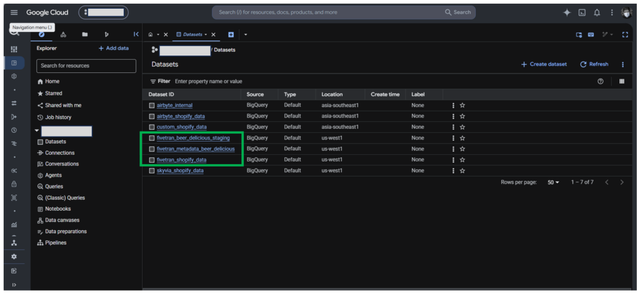Open the airbyte_internal dataset link
This screenshot has width=640, height=295.
click(x=174, y=105)
